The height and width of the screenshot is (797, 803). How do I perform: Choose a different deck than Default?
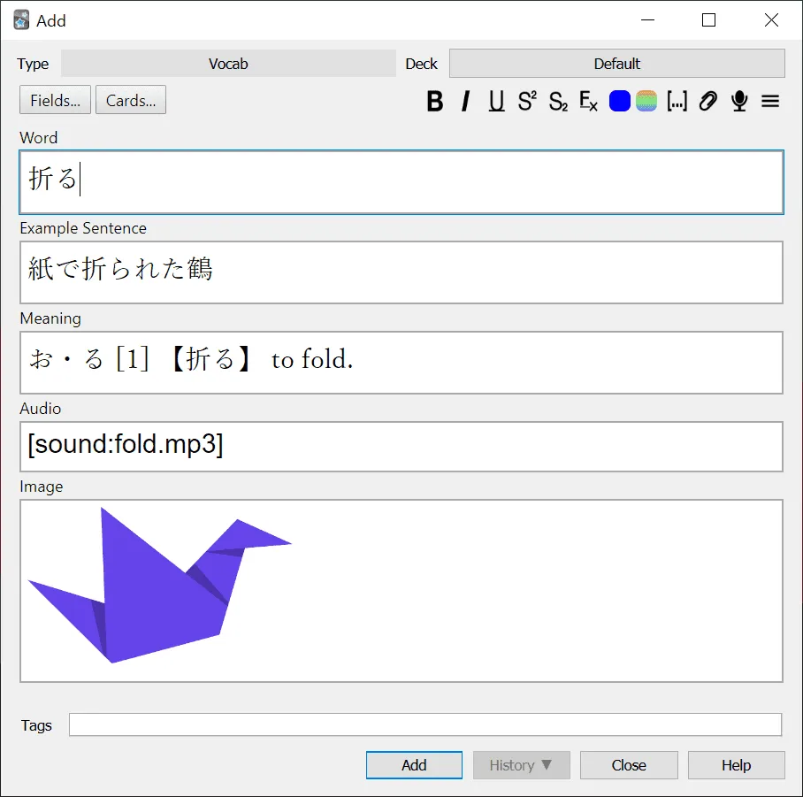click(x=616, y=64)
